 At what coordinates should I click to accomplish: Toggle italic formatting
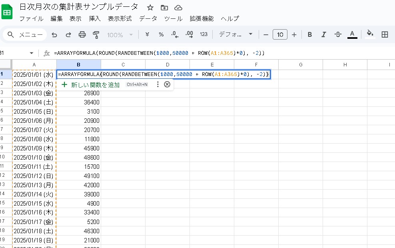click(x=323, y=35)
